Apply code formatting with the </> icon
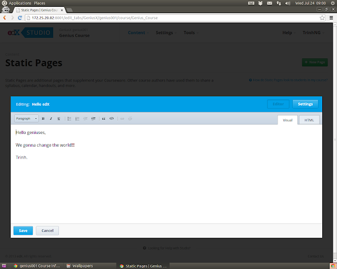 click(x=112, y=119)
